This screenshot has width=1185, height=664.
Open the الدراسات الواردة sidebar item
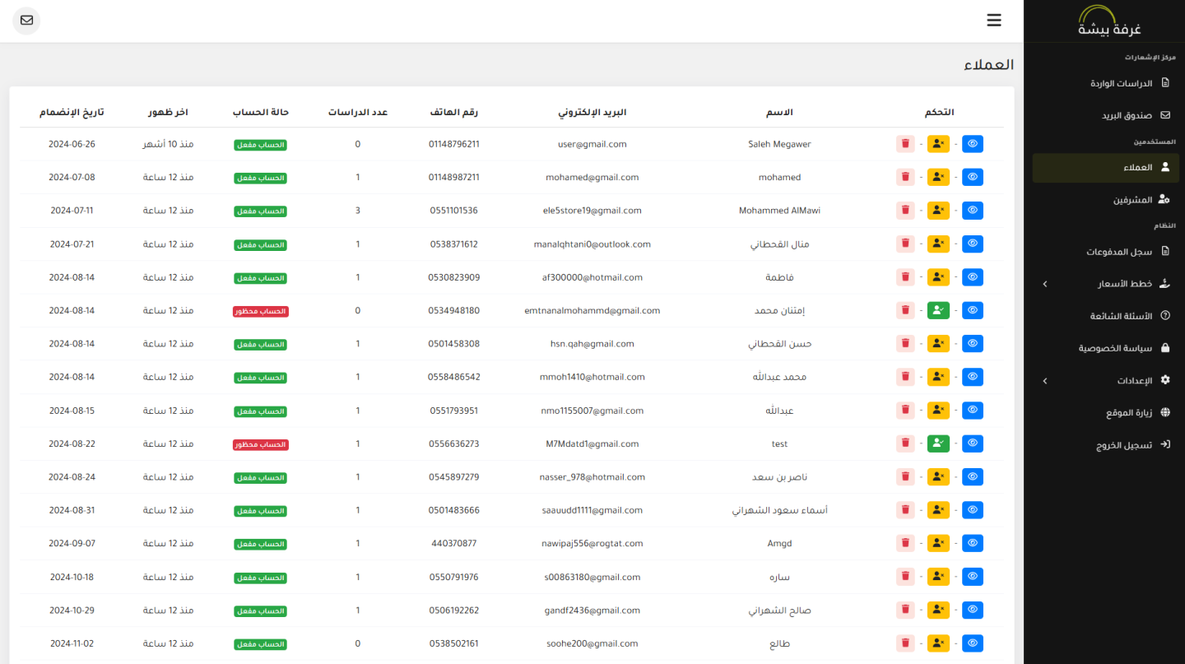click(x=1129, y=83)
